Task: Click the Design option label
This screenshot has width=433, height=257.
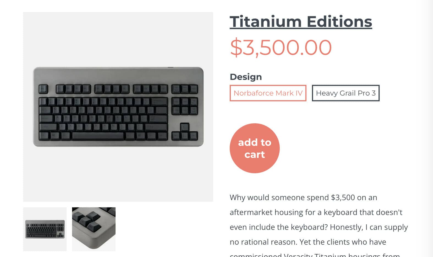Action: [x=246, y=77]
